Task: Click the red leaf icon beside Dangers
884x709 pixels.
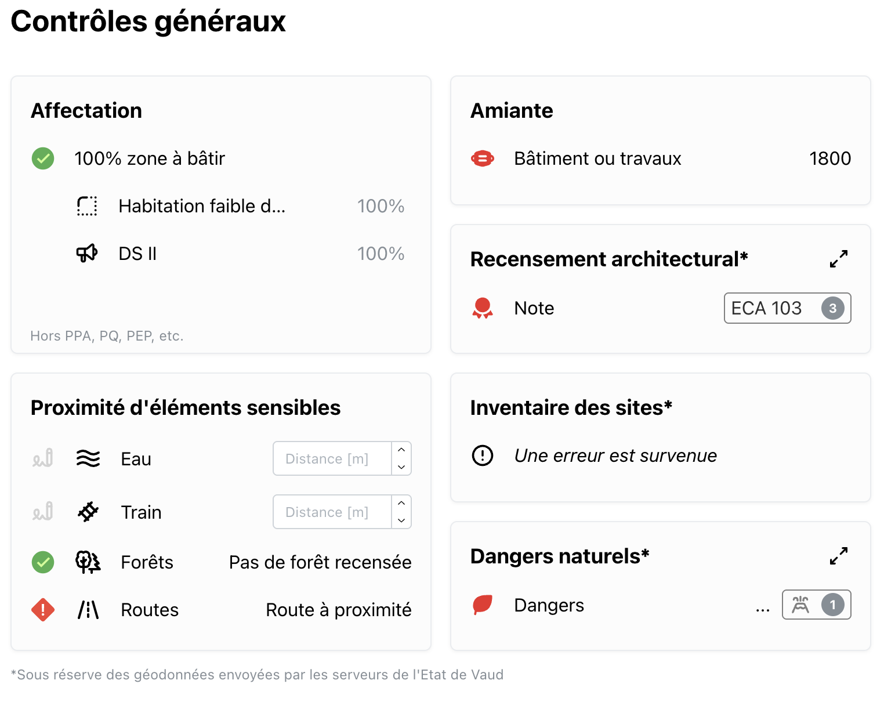Action: [483, 605]
